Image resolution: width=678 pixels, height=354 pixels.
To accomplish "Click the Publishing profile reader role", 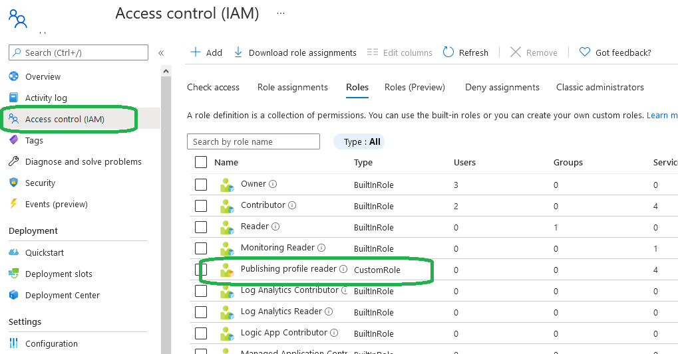I will pyautogui.click(x=288, y=269).
